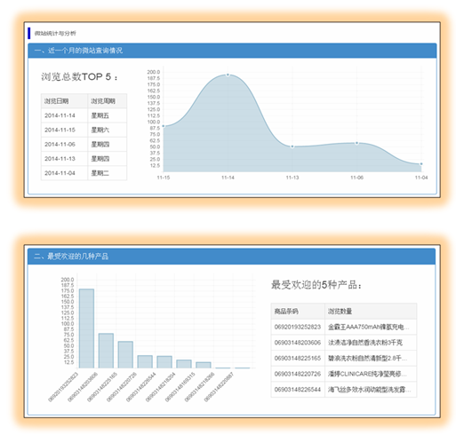This screenshot has width=456, height=435.
Task: Click the 11-14 peak data point on line chart
Action: [228, 75]
